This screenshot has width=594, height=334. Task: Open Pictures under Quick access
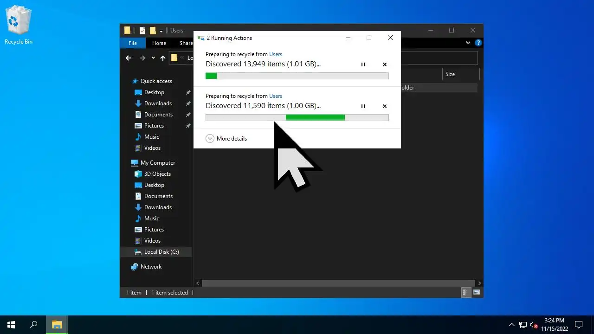click(x=154, y=126)
